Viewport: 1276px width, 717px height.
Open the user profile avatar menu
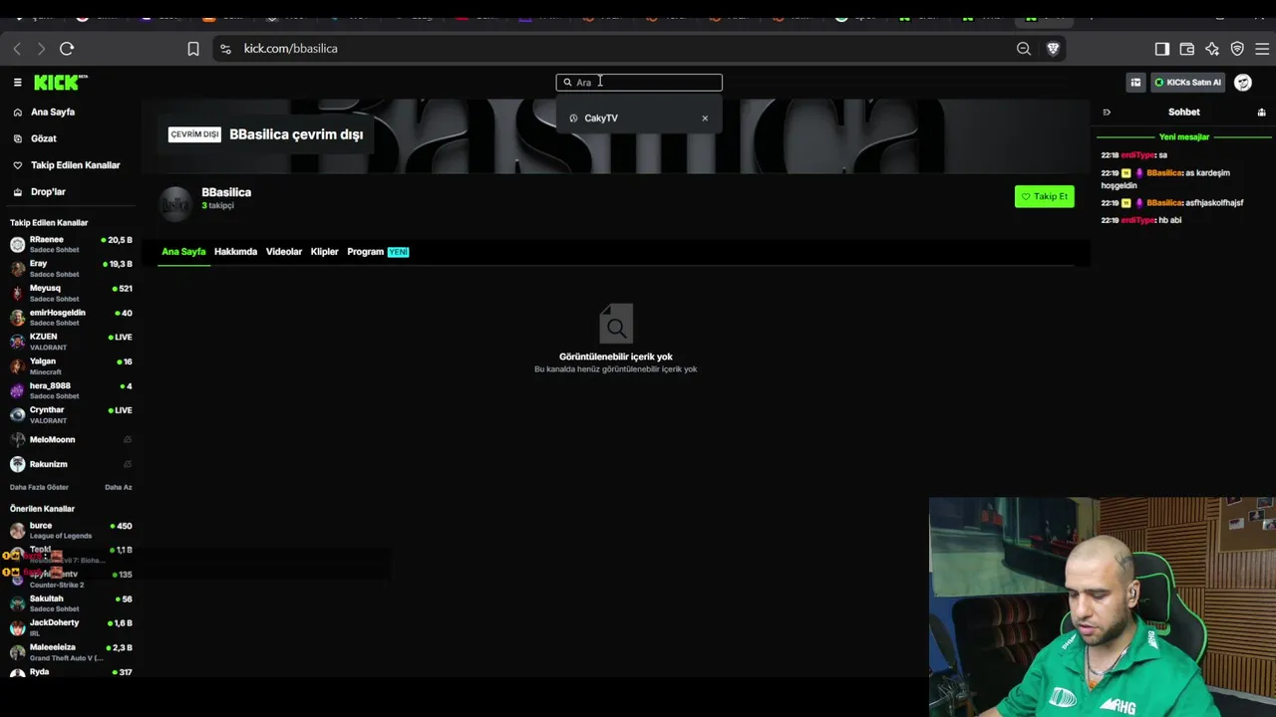[x=1242, y=83]
